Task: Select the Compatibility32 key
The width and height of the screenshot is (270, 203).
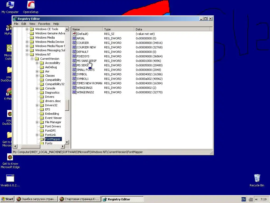Action: coord(55,84)
